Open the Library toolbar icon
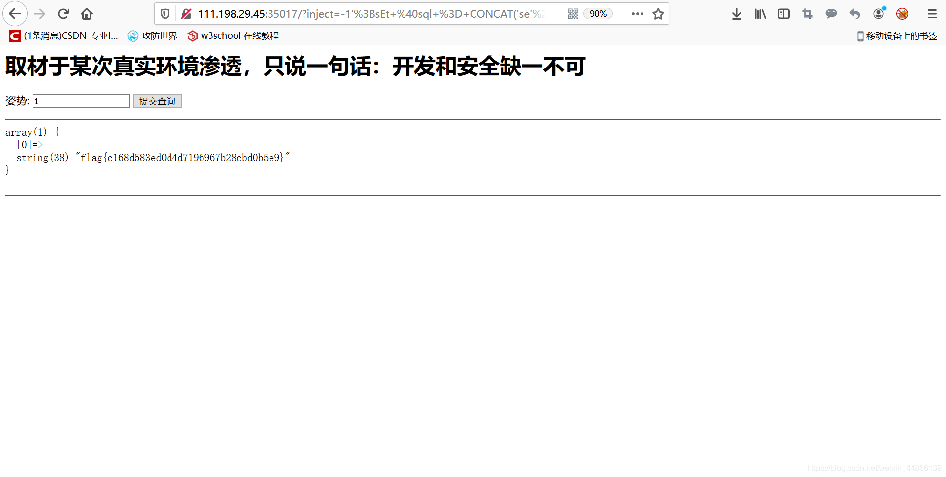This screenshot has height=477, width=946. (760, 14)
